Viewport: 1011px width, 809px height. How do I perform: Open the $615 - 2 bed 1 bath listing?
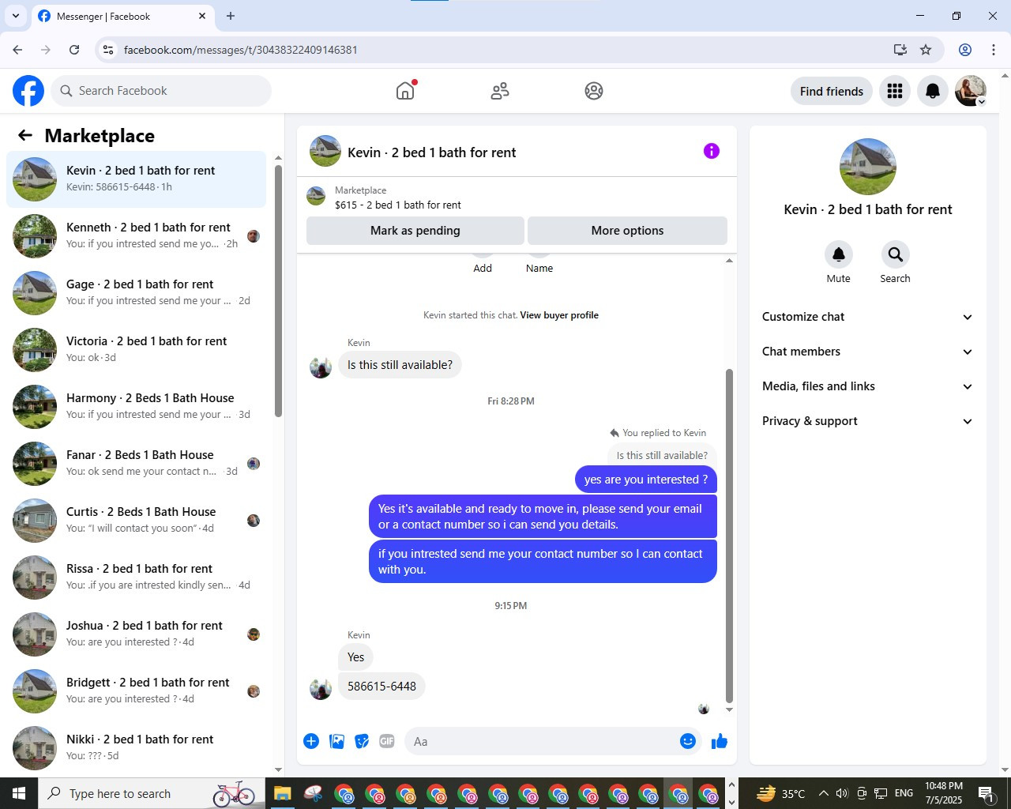pyautogui.click(x=398, y=205)
